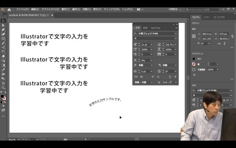Open the anti-aliasing シャープ dropdown
The width and height of the screenshot is (236, 148).
click(x=170, y=82)
